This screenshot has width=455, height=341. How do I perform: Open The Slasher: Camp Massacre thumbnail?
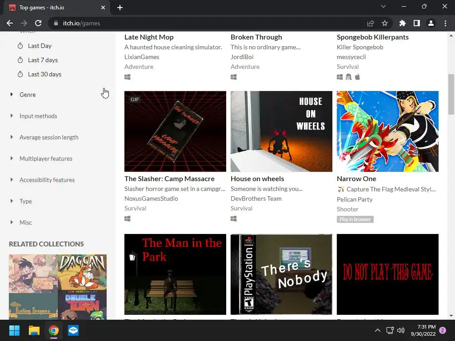pos(175,131)
